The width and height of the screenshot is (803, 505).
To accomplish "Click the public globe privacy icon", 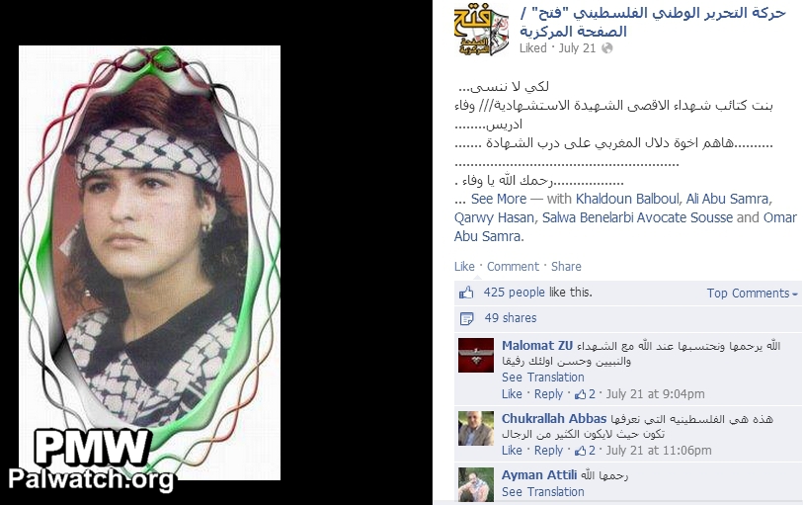I will click(606, 48).
